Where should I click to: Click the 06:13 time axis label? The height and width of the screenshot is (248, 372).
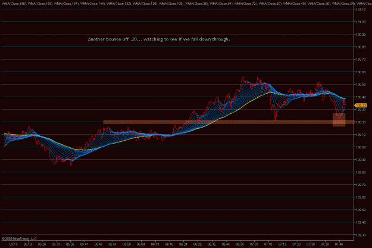click(x=155, y=244)
